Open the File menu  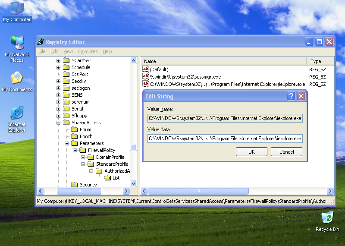(x=42, y=51)
